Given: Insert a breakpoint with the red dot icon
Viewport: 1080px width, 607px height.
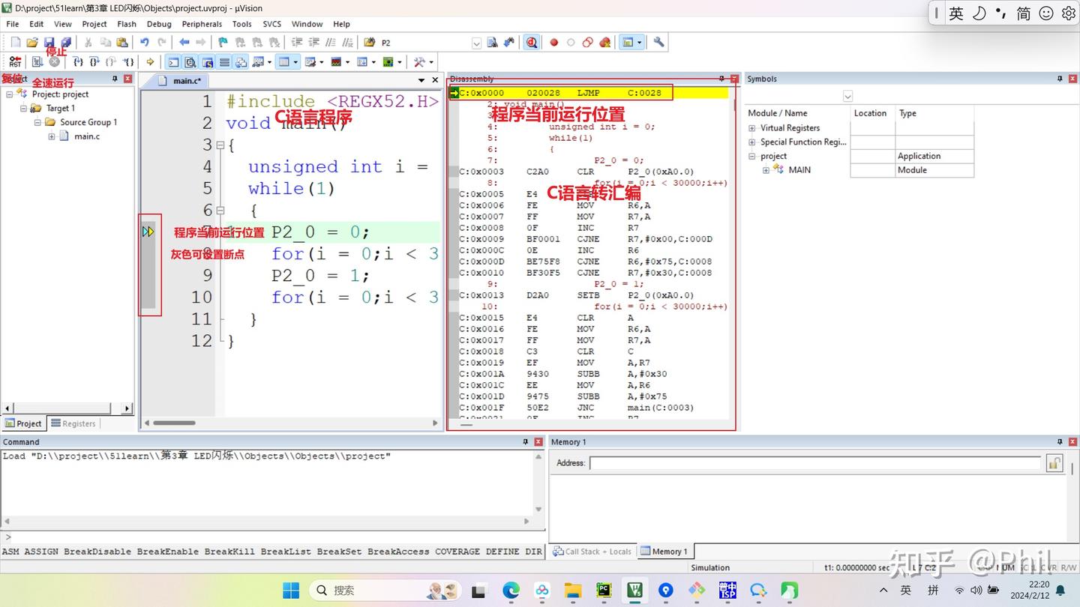Looking at the screenshot, I should click(554, 43).
